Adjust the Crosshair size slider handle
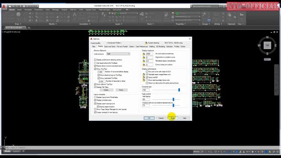 click(x=179, y=90)
